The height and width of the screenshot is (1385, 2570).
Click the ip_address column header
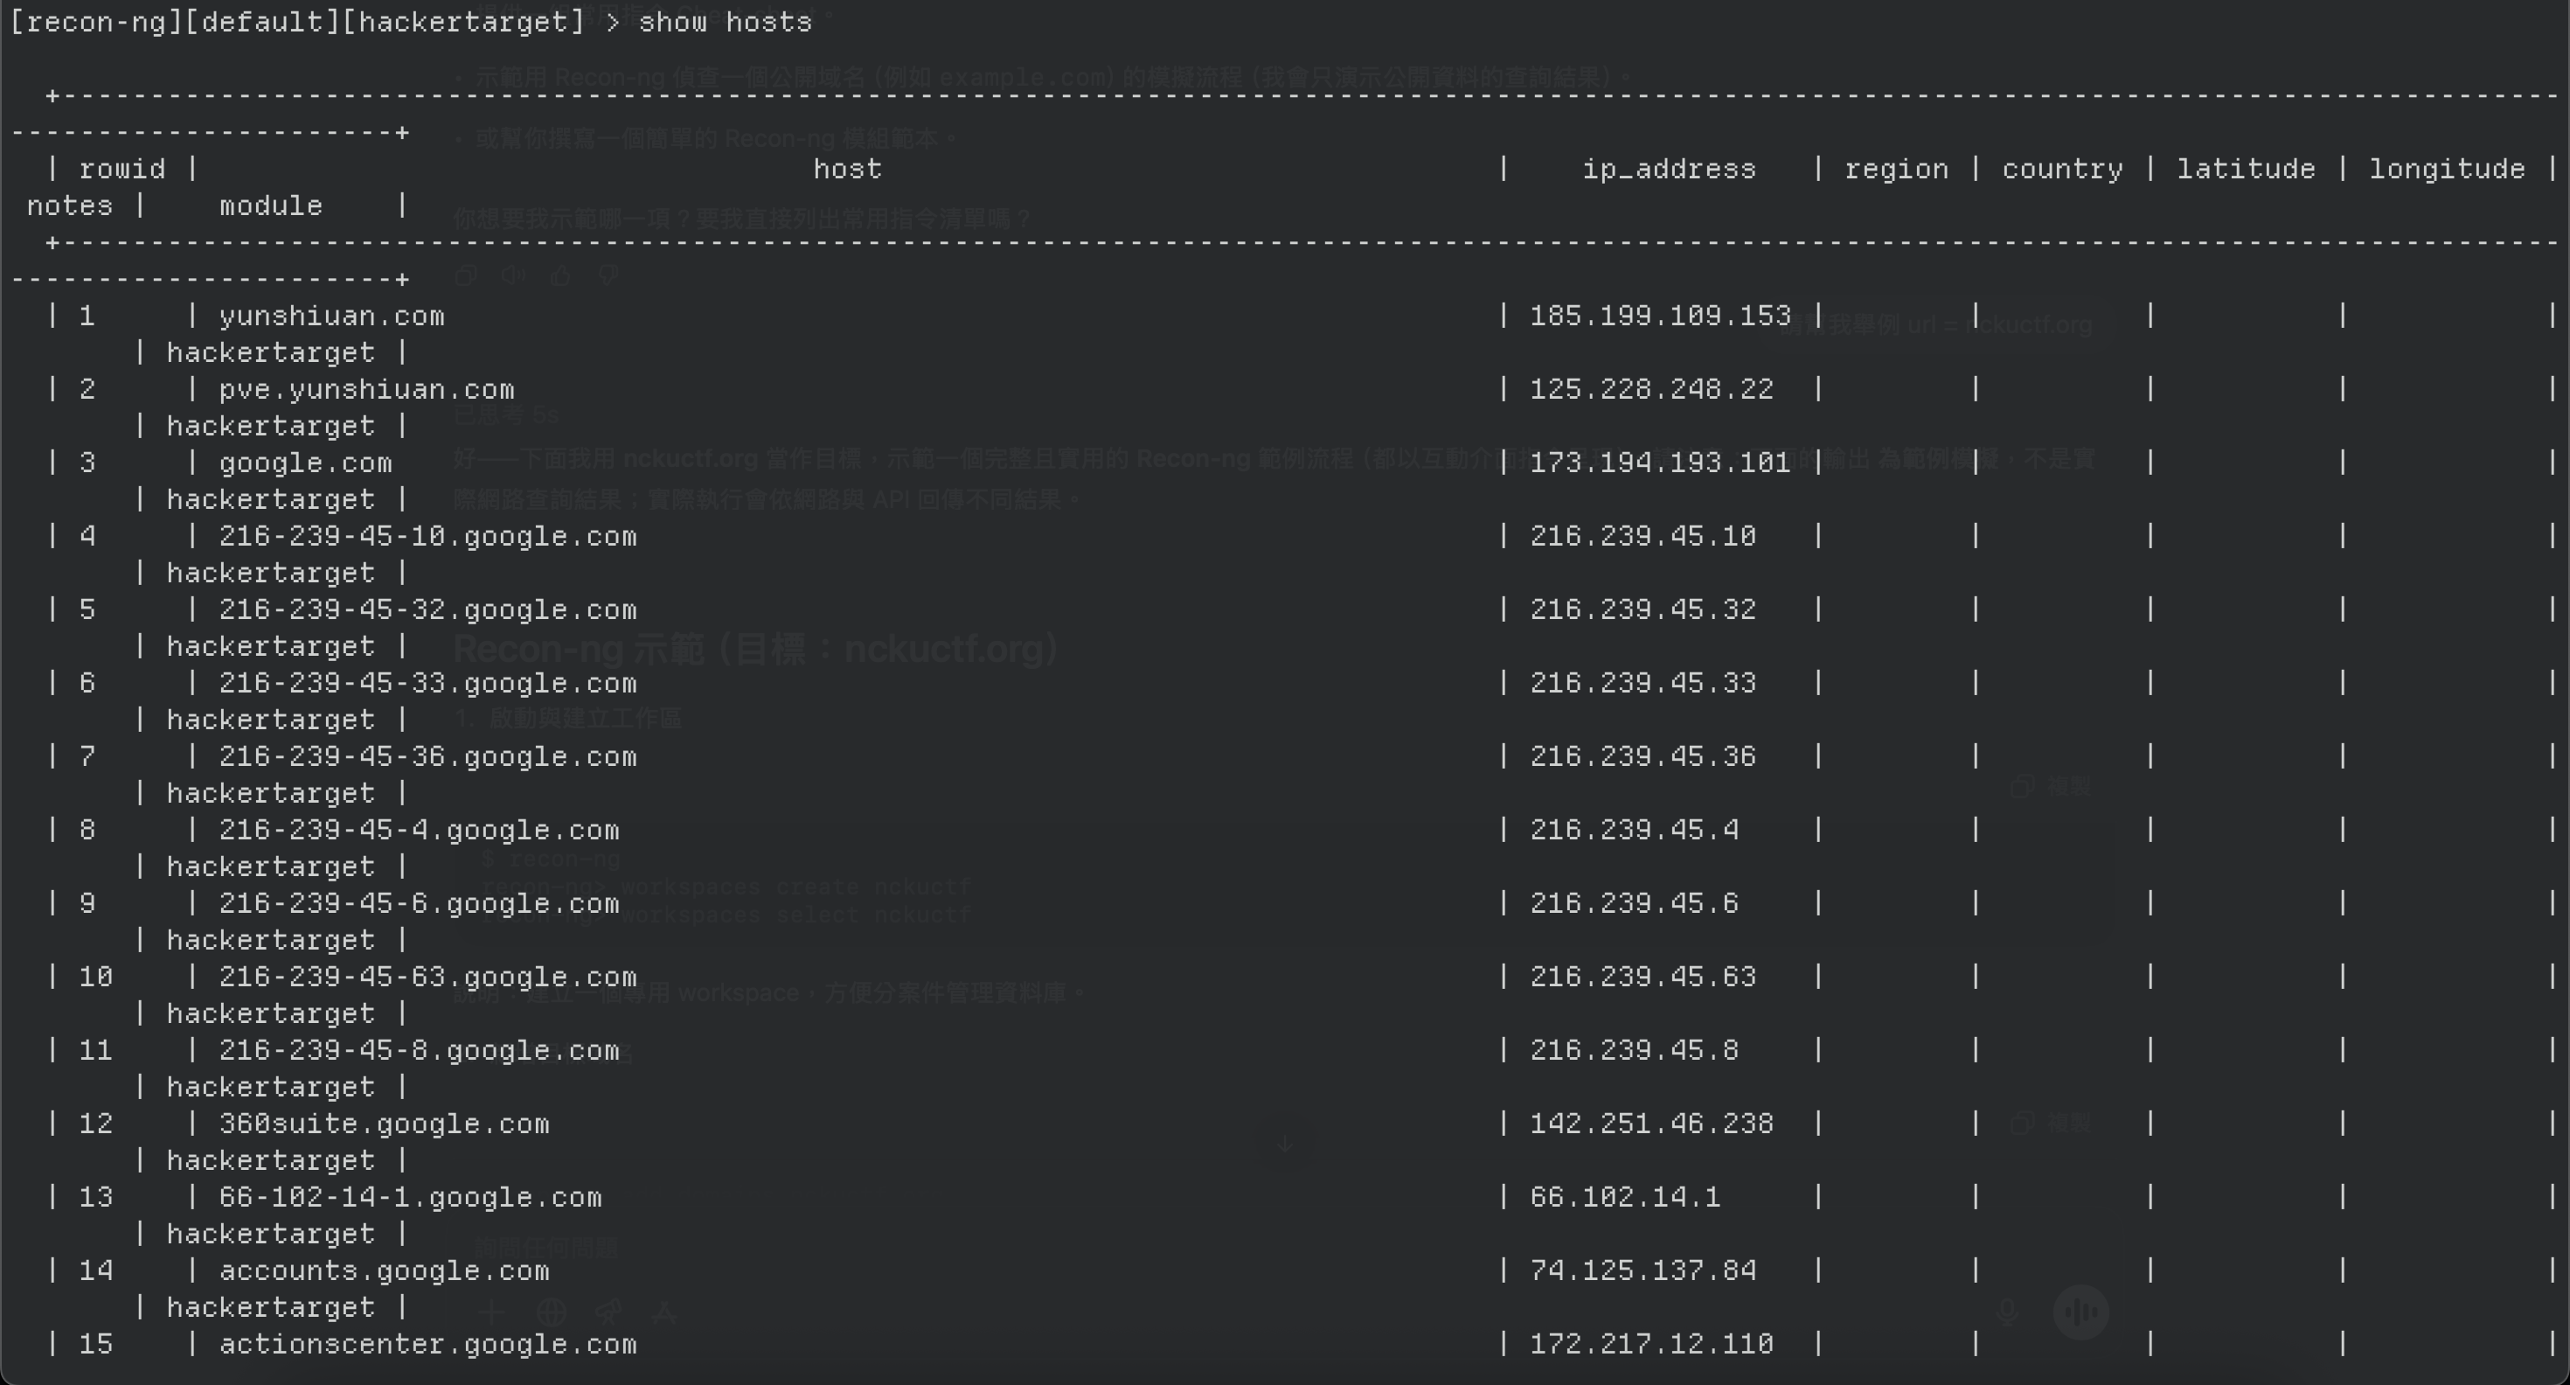[1668, 169]
